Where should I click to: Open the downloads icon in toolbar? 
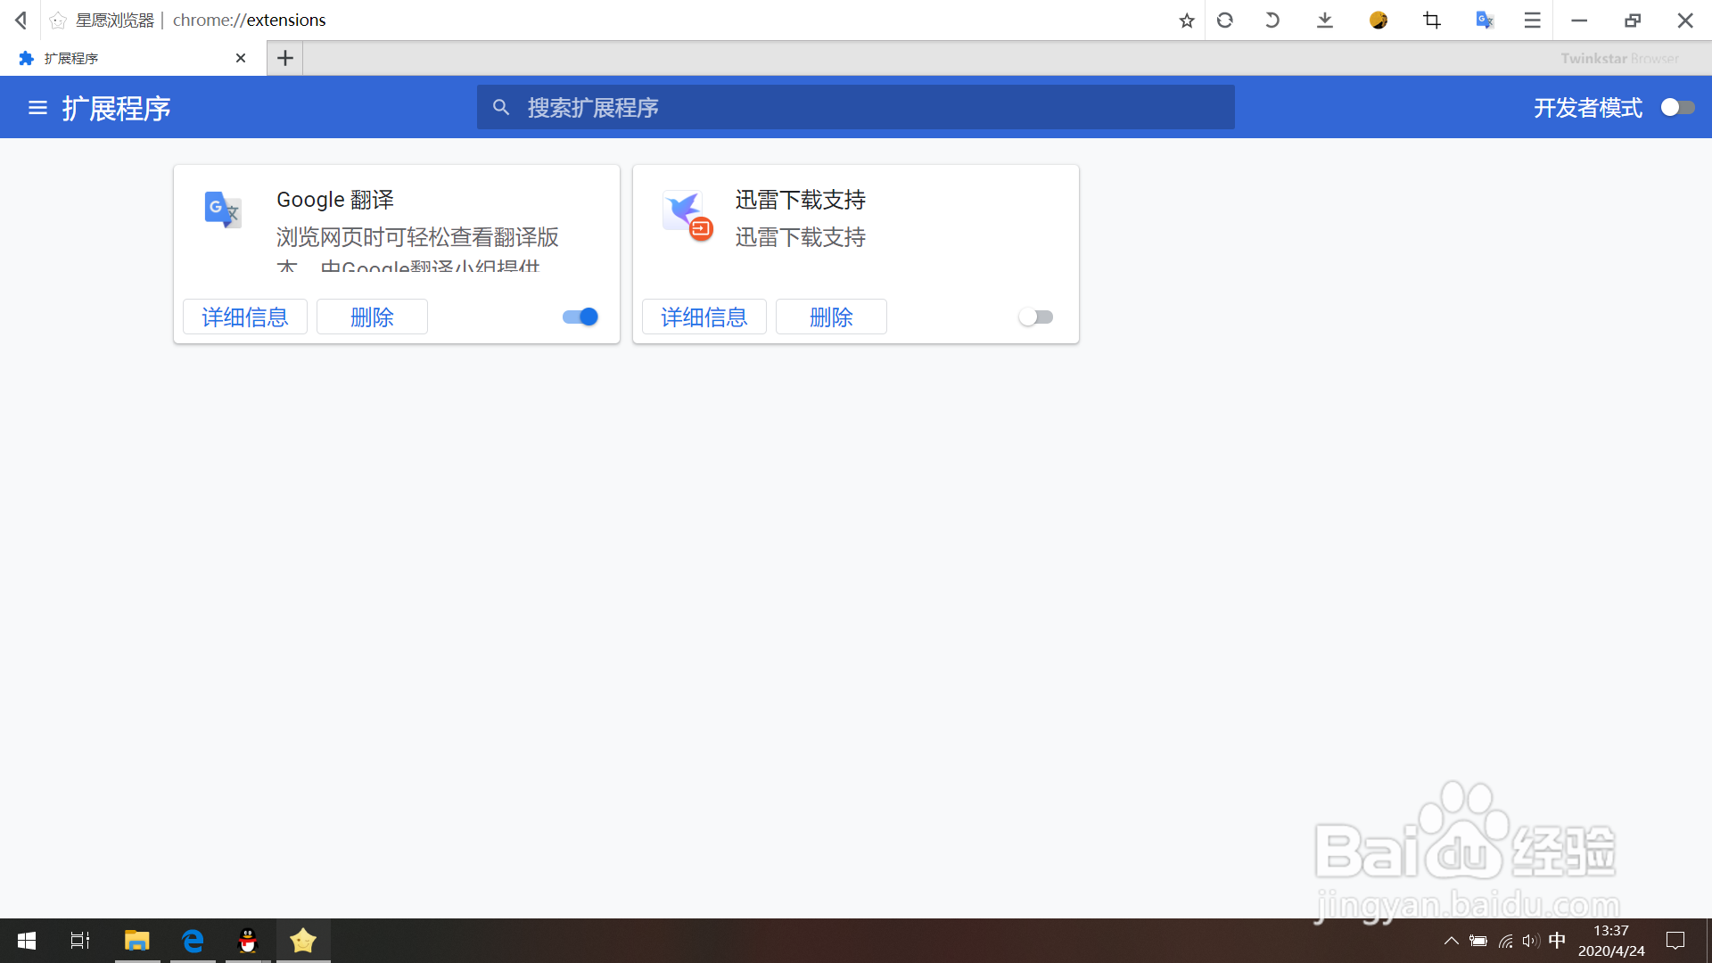(x=1325, y=21)
